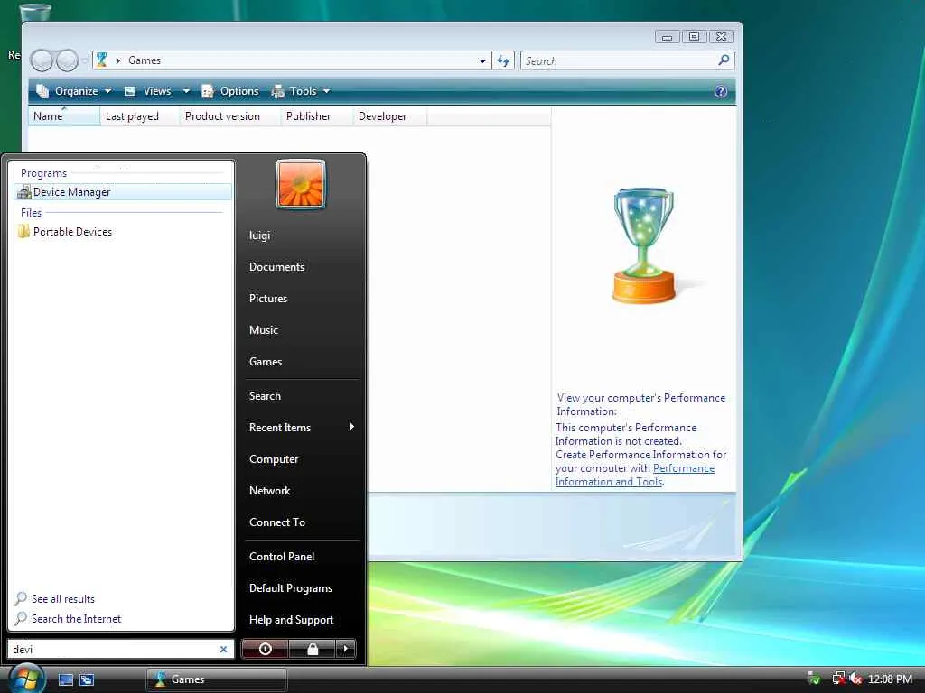Sort by Developer column
This screenshot has height=693, width=925.
[389, 116]
